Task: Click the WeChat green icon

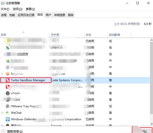Action: 7,113
